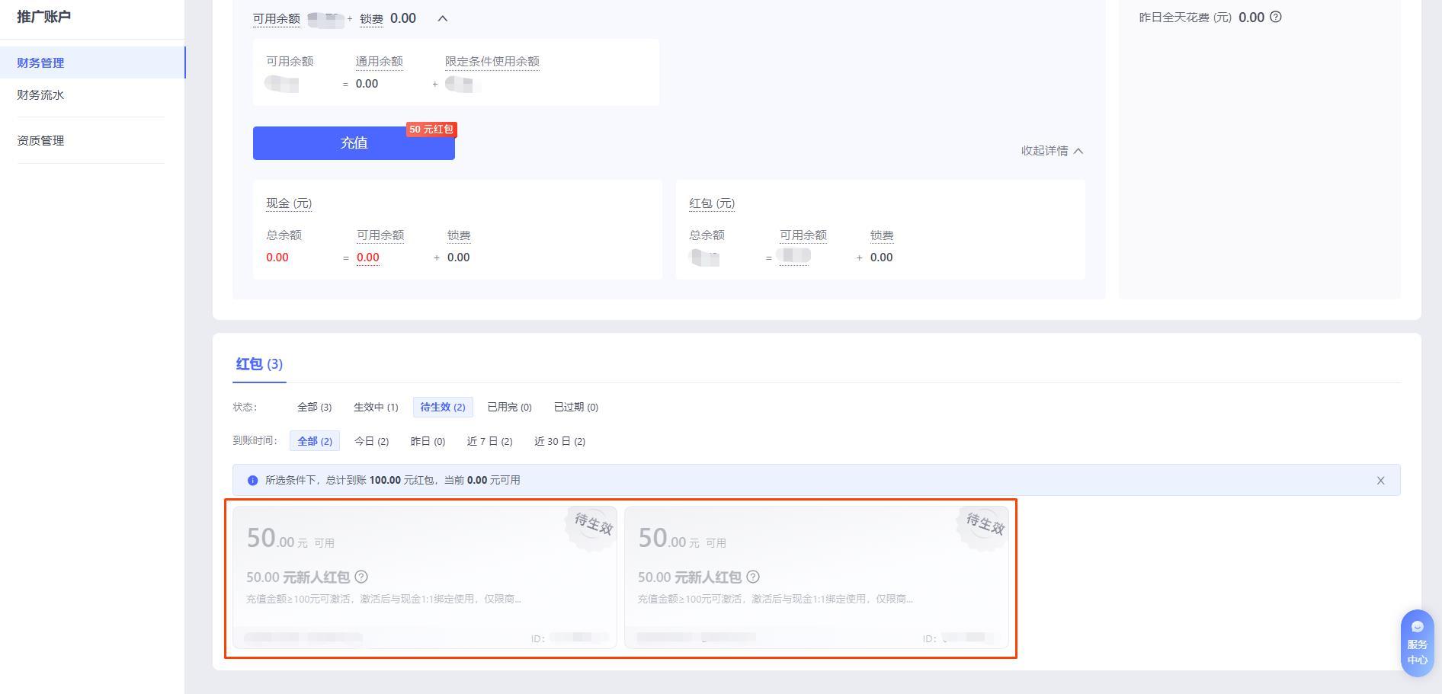Filter arrival time by 今日 (2)

(371, 441)
